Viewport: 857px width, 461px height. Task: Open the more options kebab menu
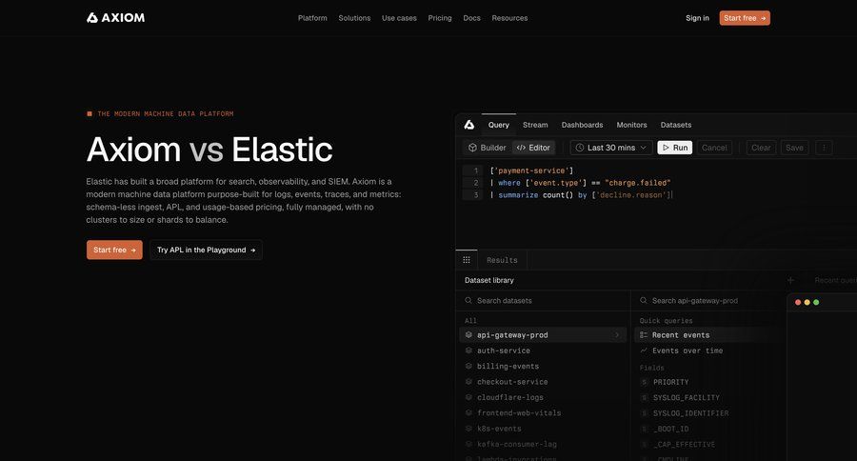click(x=824, y=148)
